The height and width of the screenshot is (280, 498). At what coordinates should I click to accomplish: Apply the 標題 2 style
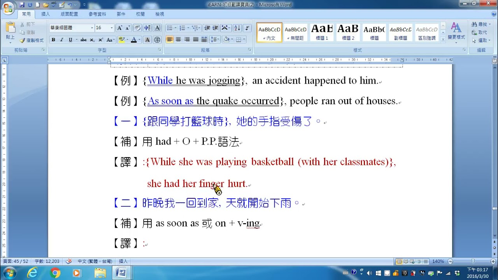[348, 33]
